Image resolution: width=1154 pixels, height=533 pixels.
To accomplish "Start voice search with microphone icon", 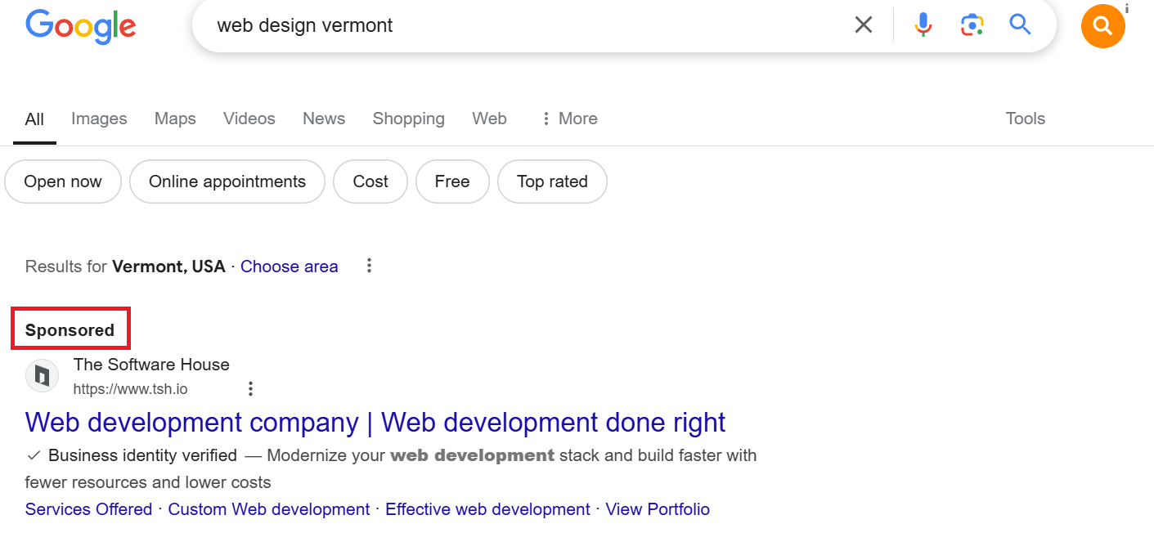I will (923, 25).
